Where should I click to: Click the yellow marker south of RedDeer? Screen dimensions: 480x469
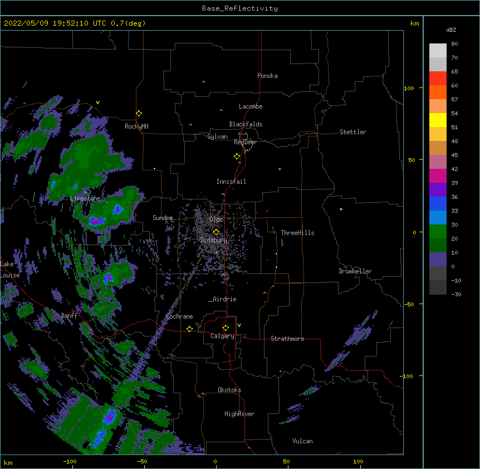[237, 157]
